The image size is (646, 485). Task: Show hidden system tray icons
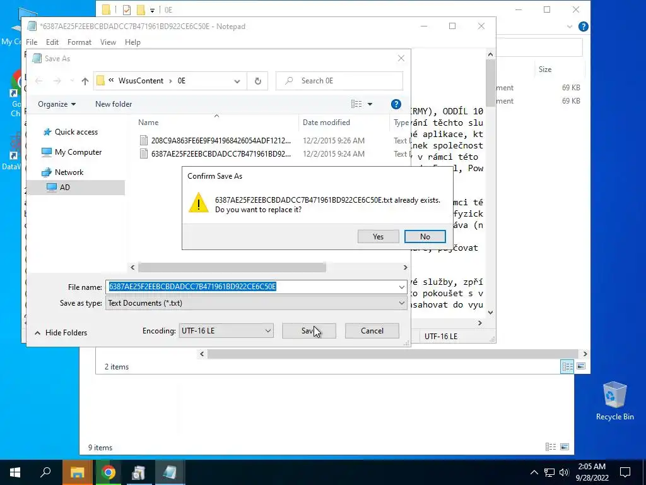pos(534,472)
